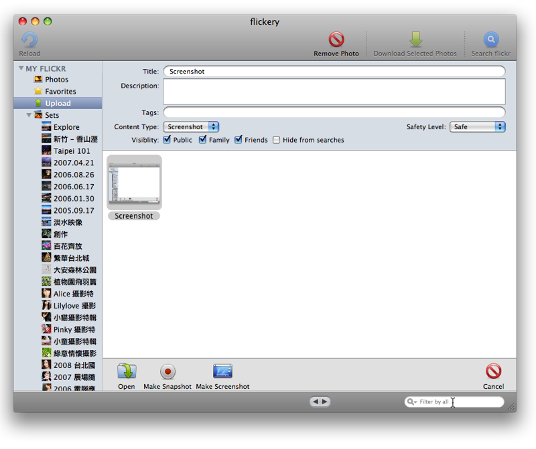Open the 新竹 - 香山溼 set
Image resolution: width=536 pixels, height=449 pixels.
pos(58,139)
